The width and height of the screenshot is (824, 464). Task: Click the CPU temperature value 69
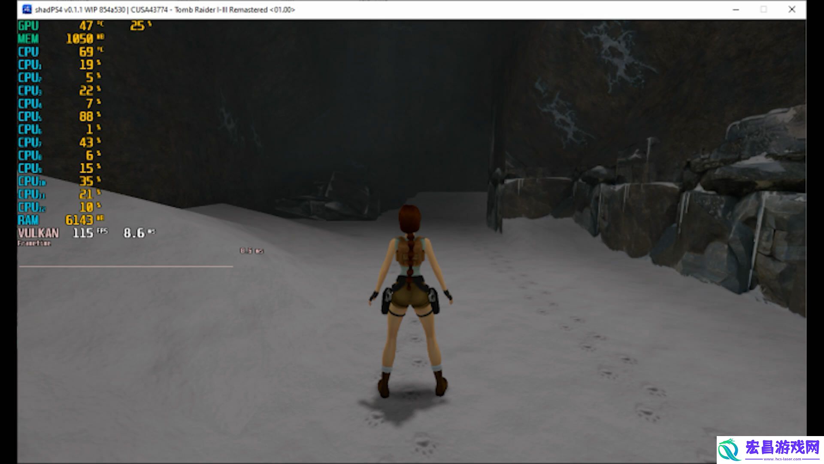coord(86,52)
